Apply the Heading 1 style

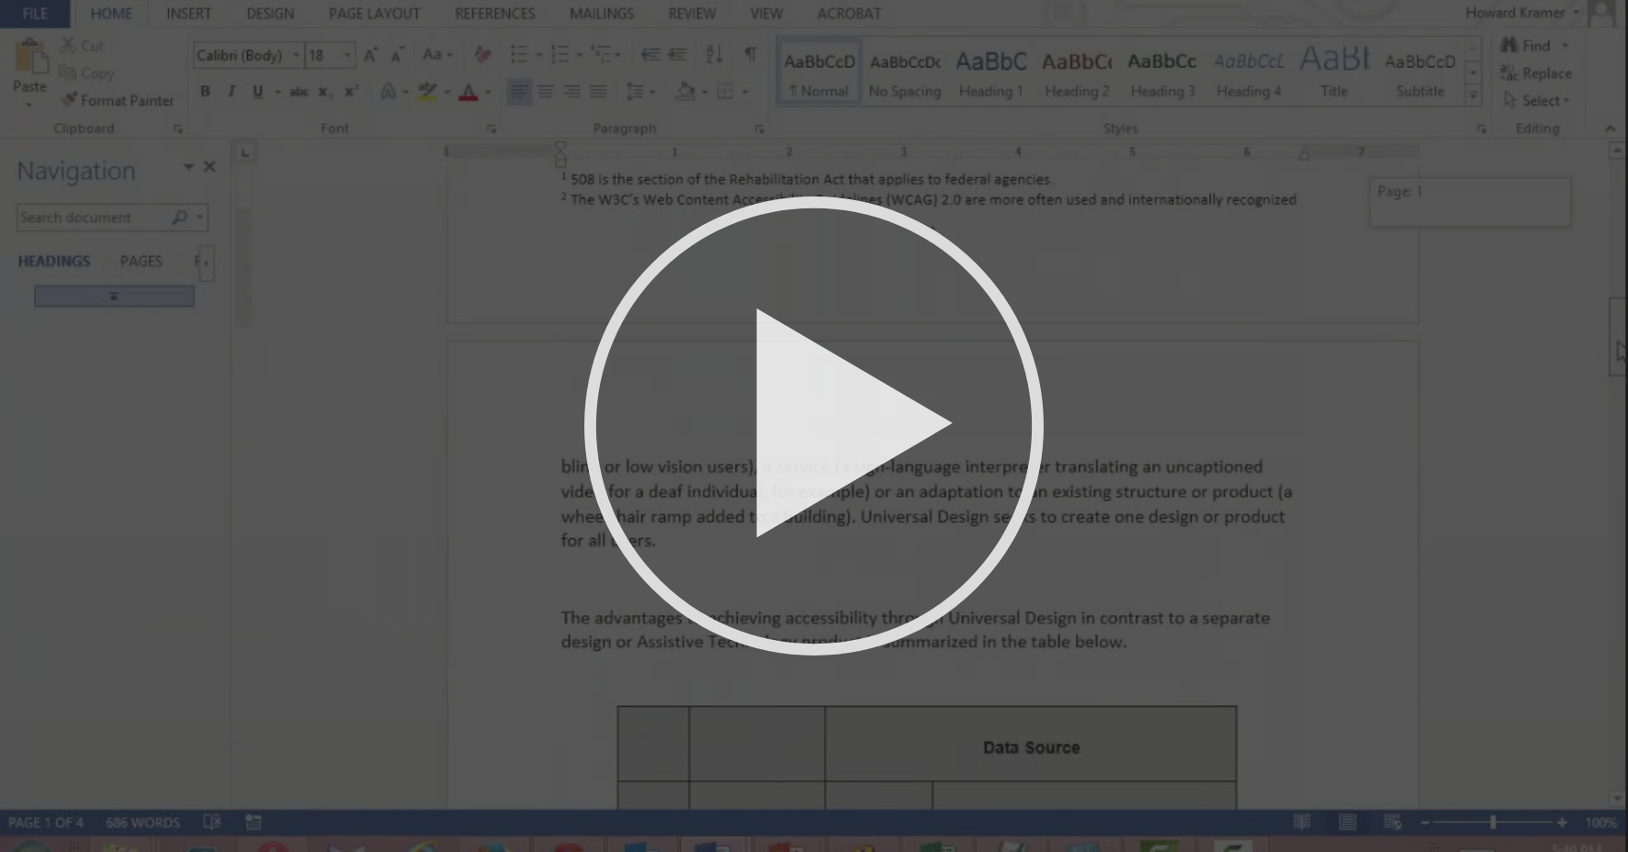point(990,73)
